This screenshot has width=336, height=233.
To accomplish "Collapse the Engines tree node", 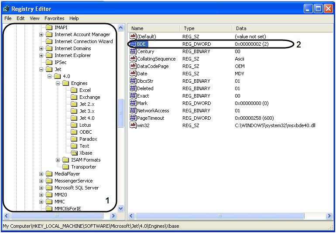I will pyautogui.click(x=58, y=83).
